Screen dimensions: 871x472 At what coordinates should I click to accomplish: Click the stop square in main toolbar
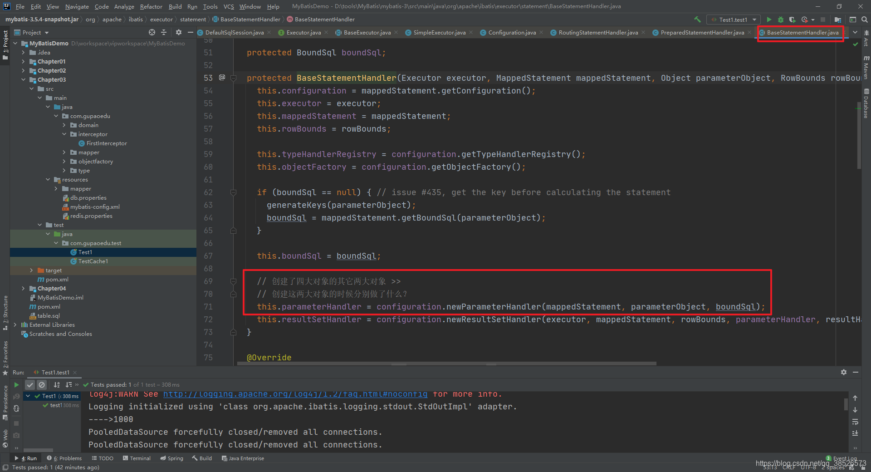[x=823, y=20]
